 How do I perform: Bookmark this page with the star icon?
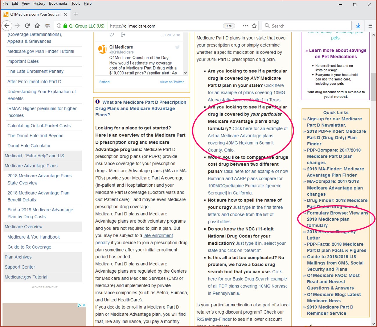pyautogui.click(x=254, y=26)
